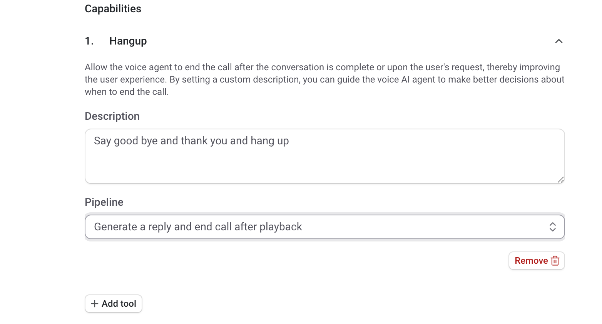The width and height of the screenshot is (602, 324).
Task: Click the Hangup capability title
Action: [128, 41]
